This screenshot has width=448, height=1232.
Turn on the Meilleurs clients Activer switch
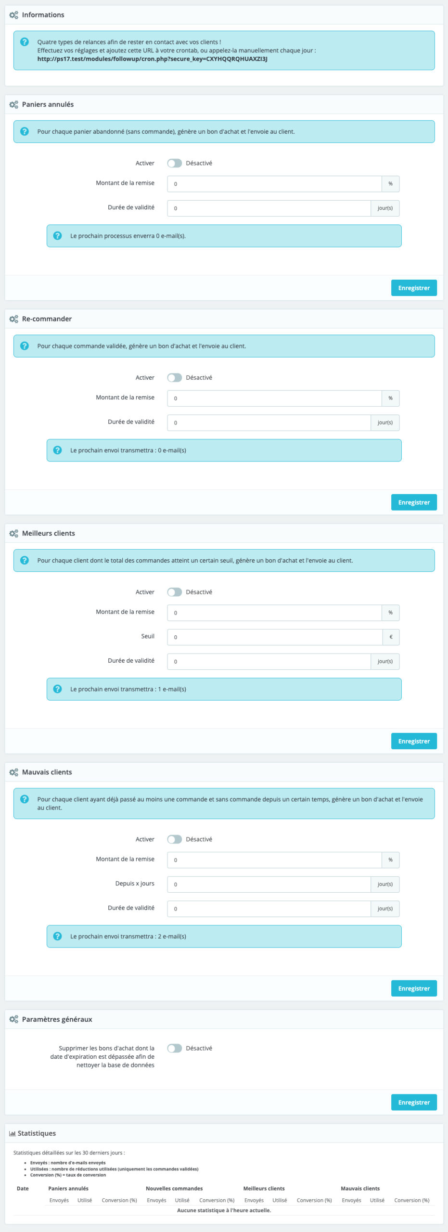[x=174, y=592]
